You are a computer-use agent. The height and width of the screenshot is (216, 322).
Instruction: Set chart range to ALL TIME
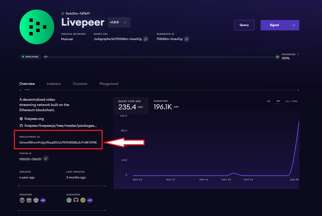pyautogui.click(x=291, y=101)
